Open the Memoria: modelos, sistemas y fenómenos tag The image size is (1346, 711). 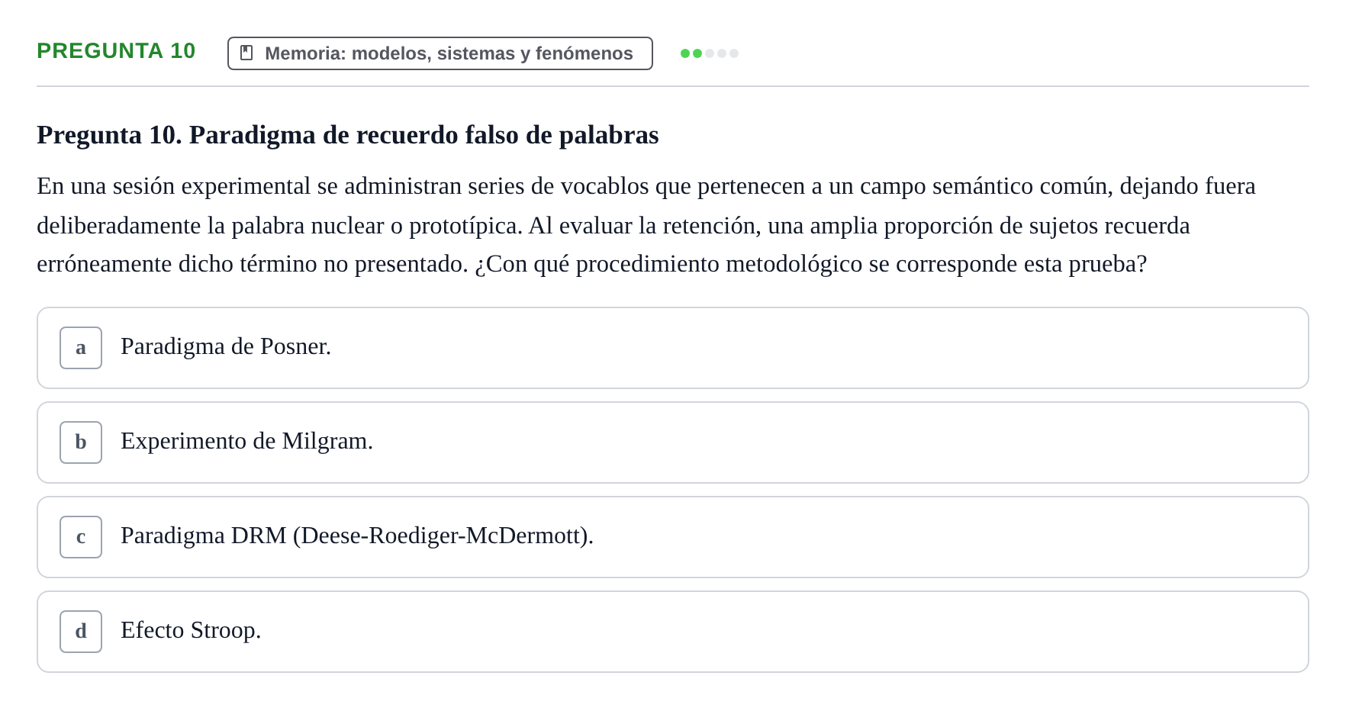[440, 53]
